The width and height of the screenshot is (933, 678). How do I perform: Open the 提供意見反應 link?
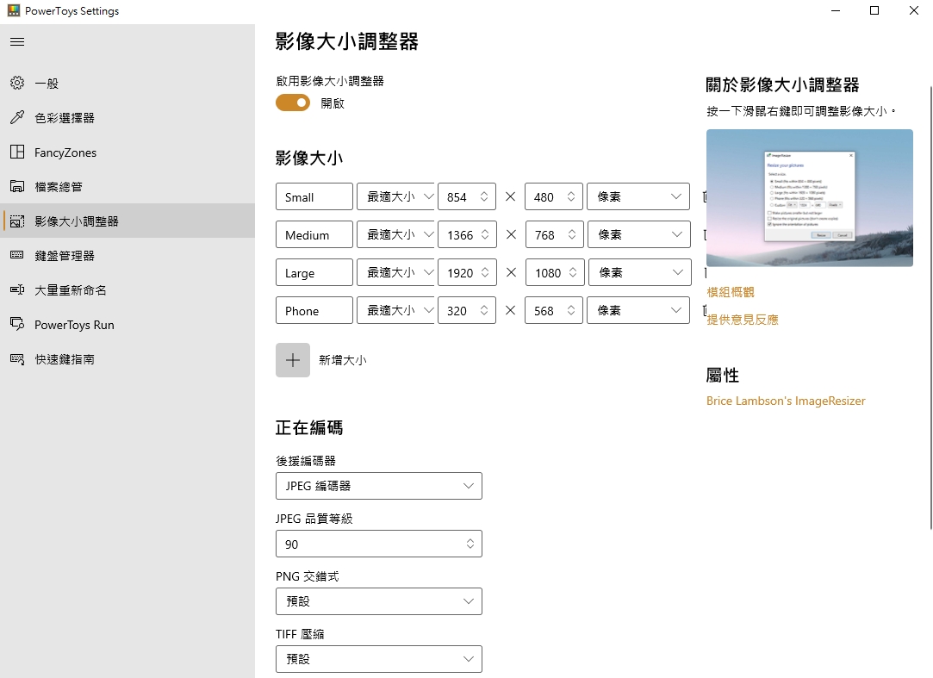click(x=743, y=320)
